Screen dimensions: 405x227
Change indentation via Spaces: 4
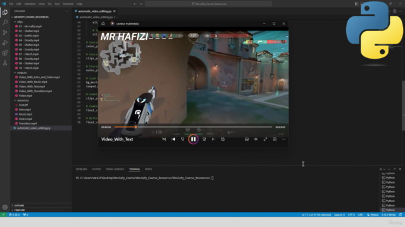[x=339, y=214]
